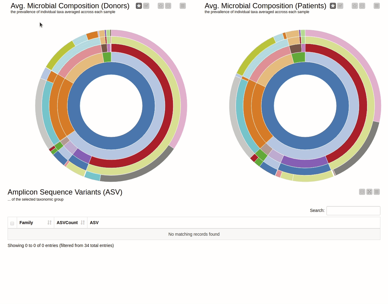Click the outline star icon on Donors chart

pyautogui.click(x=161, y=6)
